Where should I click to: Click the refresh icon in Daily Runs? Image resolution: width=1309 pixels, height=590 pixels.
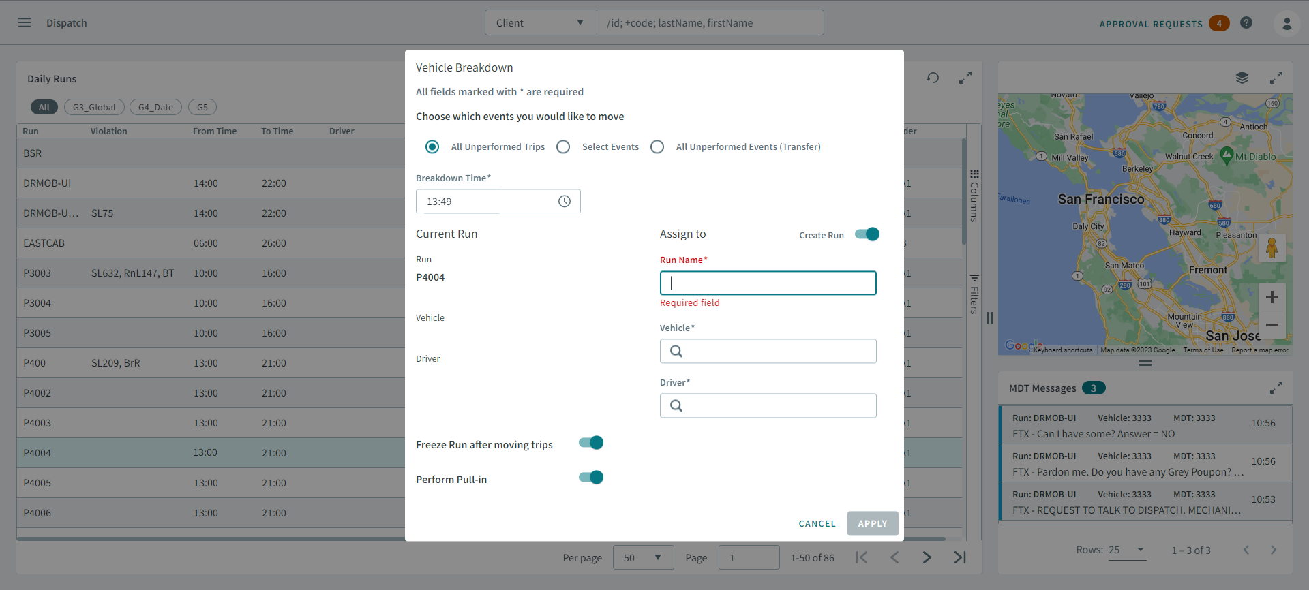933,78
